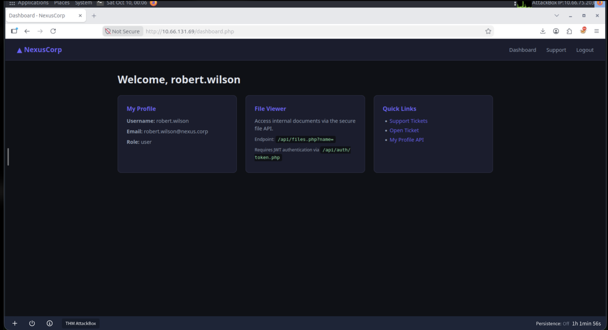Open the terminal launcher in top panel

click(100, 3)
